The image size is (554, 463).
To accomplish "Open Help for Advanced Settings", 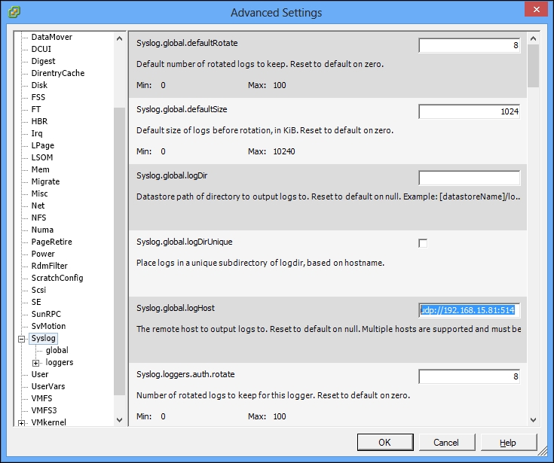I will pyautogui.click(x=509, y=442).
